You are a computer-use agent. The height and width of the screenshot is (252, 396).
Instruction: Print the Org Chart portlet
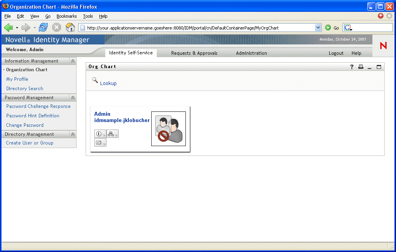coord(361,67)
